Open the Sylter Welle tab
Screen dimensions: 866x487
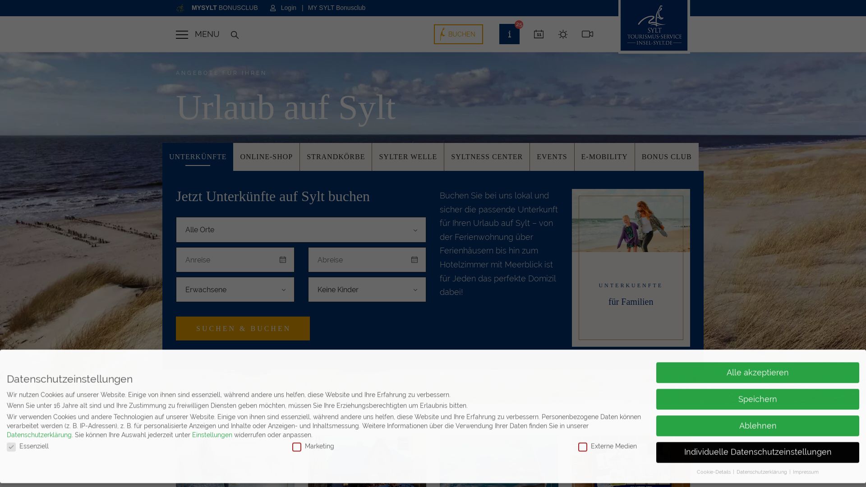(408, 157)
